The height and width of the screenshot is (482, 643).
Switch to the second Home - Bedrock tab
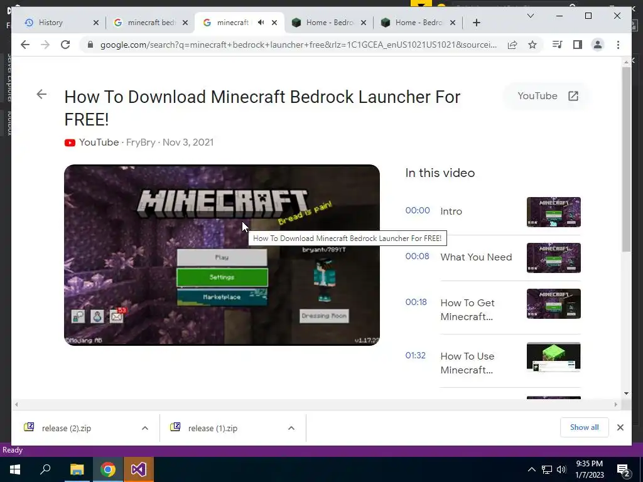coord(419,23)
